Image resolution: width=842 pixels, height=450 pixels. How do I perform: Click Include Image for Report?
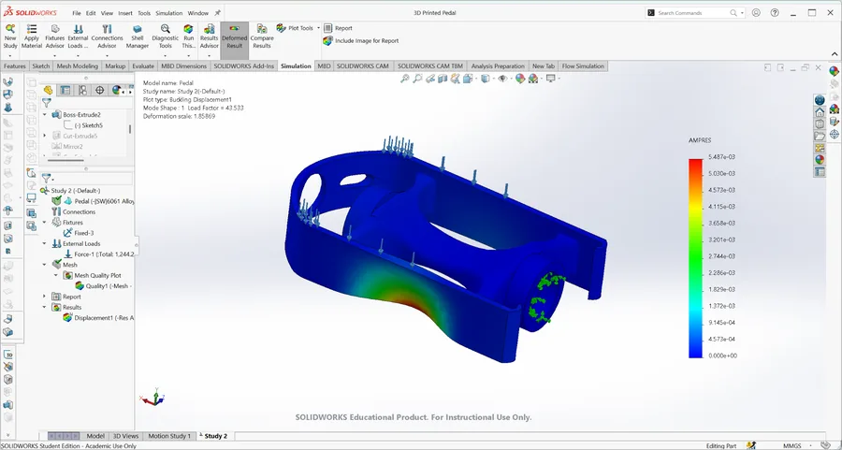(x=361, y=41)
